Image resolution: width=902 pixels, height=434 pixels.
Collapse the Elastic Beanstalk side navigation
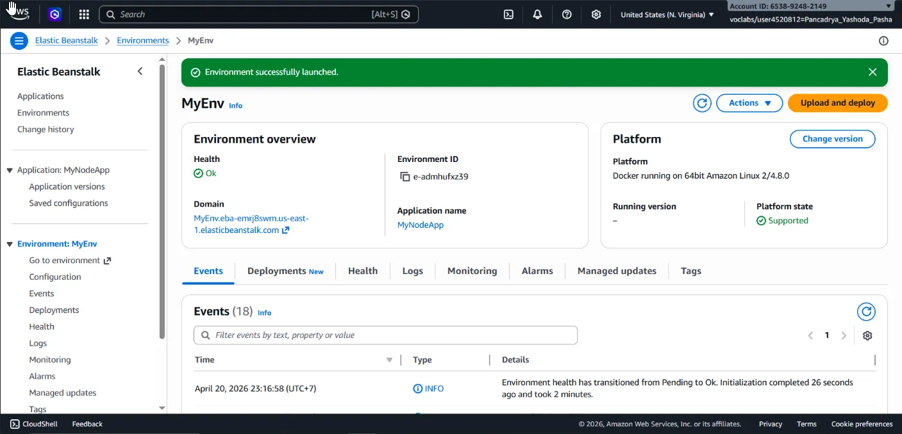[140, 72]
